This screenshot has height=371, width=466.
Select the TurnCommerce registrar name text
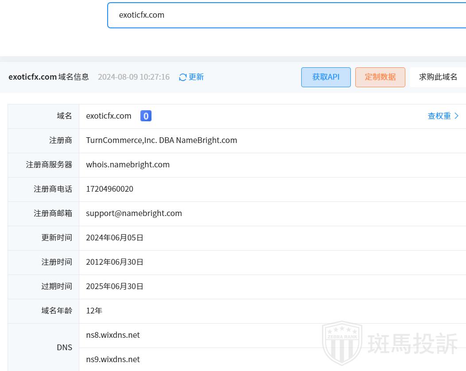coord(161,140)
